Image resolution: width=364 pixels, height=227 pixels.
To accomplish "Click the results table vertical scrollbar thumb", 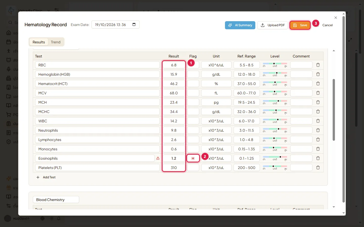I will click(334, 110).
